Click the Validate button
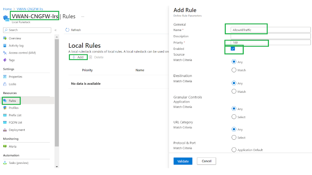 (x=183, y=161)
